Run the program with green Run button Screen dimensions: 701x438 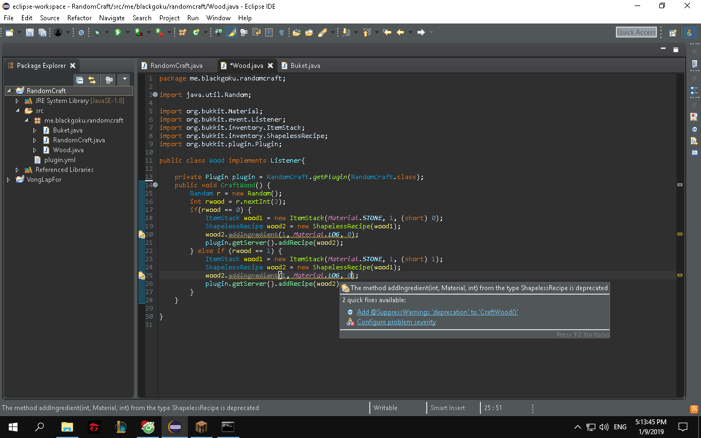tap(117, 33)
